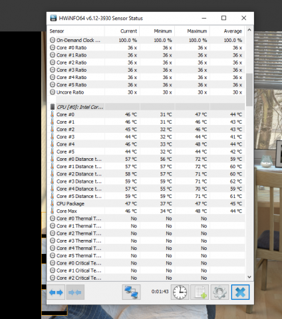Click the clock icon for Core #0 Ratio
This screenshot has width=282, height=319.
53,47
